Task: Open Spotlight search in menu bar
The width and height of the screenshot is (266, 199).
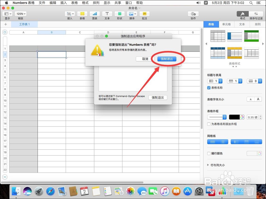Action: click(x=251, y=3)
